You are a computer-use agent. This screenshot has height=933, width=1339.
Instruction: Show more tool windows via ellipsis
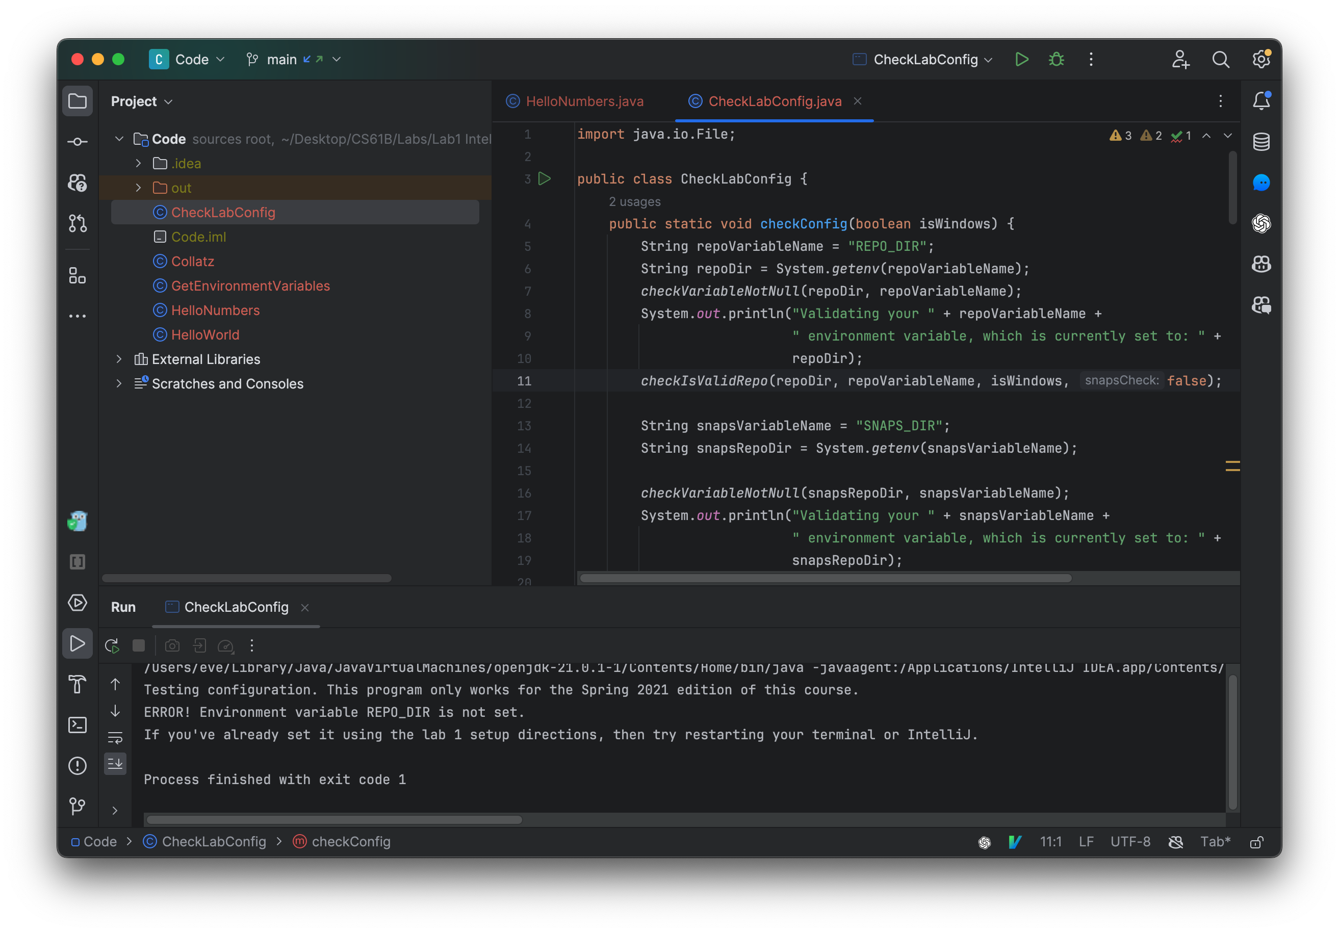78,316
